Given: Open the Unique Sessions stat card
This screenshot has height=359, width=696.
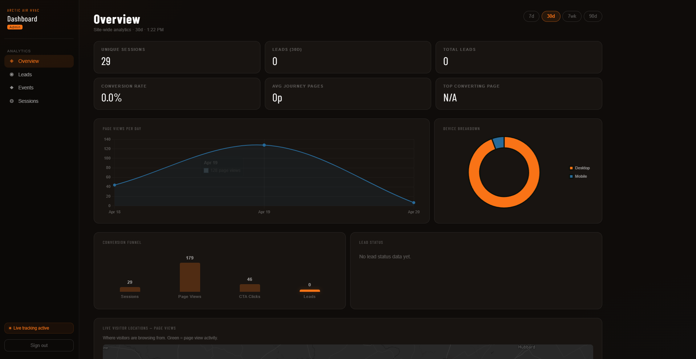Looking at the screenshot, I should click(x=177, y=57).
